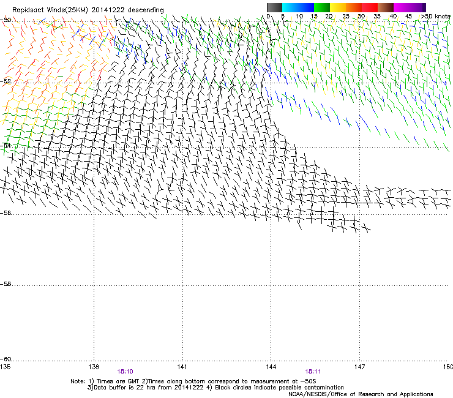Click the '-56' latitude axis label
453x398 pixels.
[6, 213]
